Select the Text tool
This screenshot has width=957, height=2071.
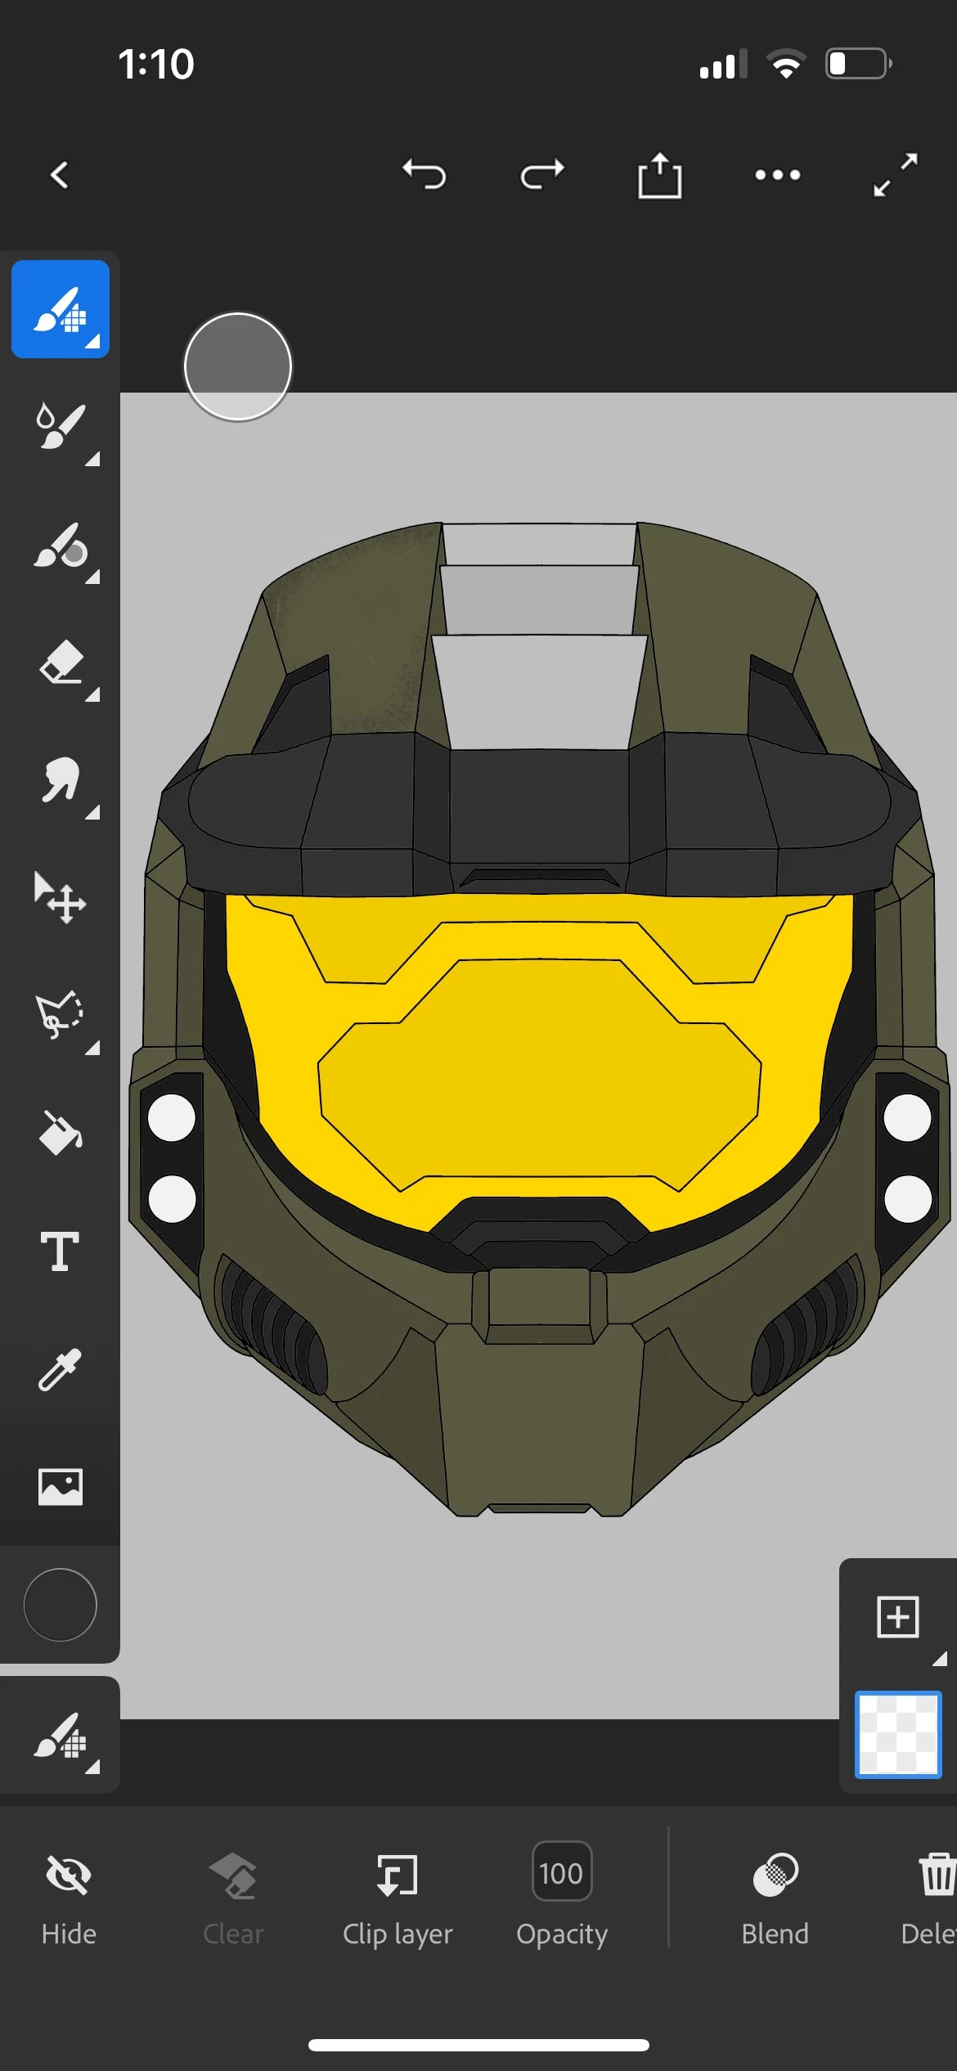[61, 1251]
